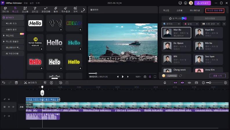Screen dimensions: 230x130
Task: Record voiceover with the microphone icon
Action: (x=165, y=83)
